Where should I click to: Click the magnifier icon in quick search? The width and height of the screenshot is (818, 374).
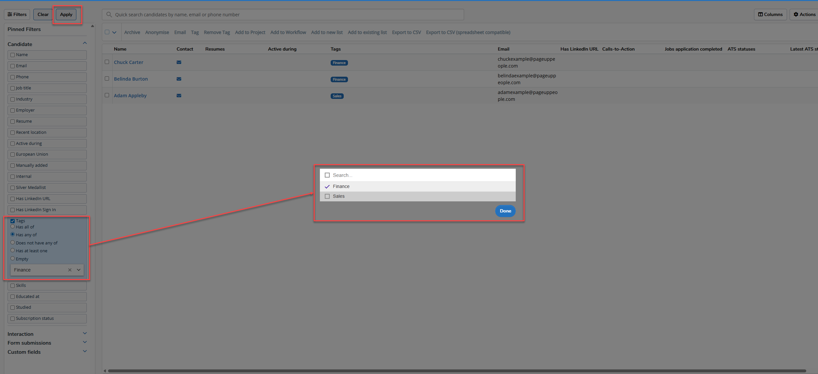pyautogui.click(x=109, y=15)
